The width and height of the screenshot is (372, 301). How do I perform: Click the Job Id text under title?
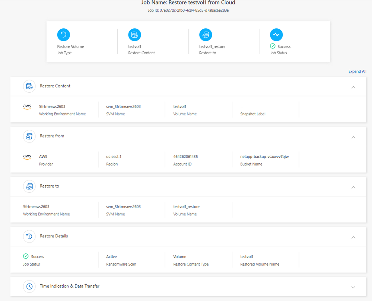[x=188, y=10]
